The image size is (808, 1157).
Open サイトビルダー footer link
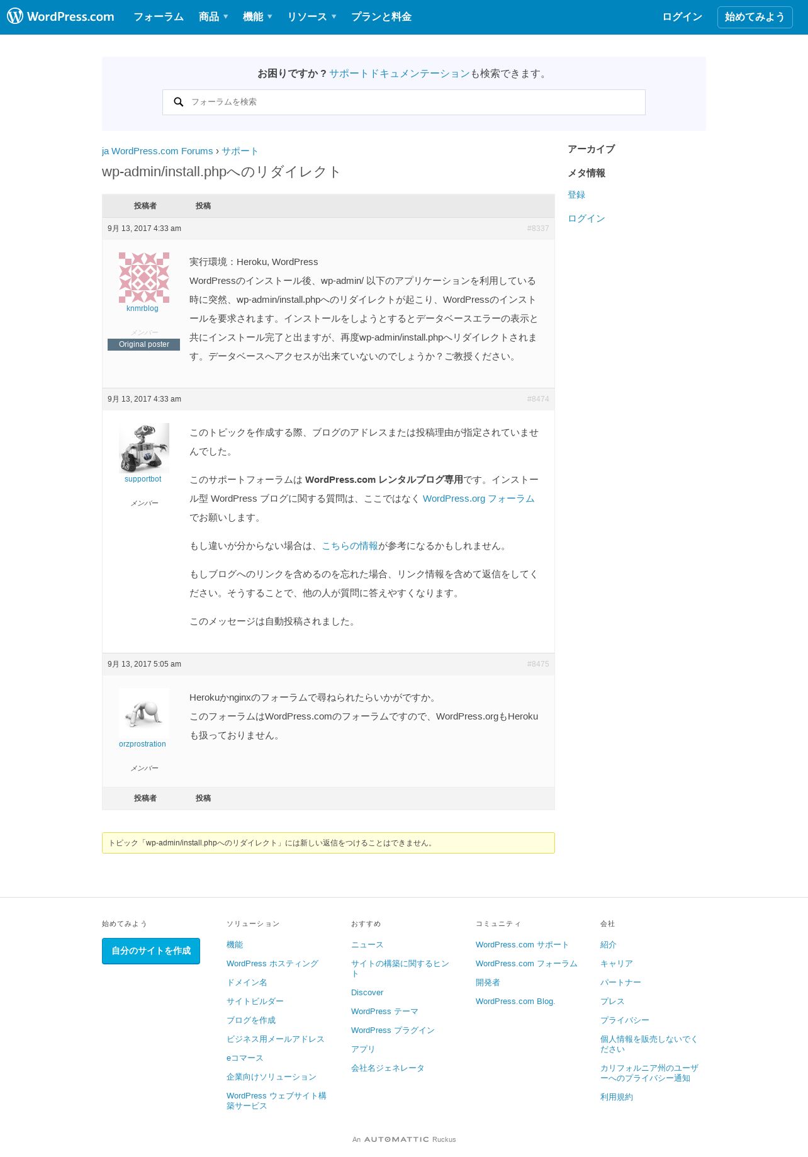click(x=255, y=1002)
